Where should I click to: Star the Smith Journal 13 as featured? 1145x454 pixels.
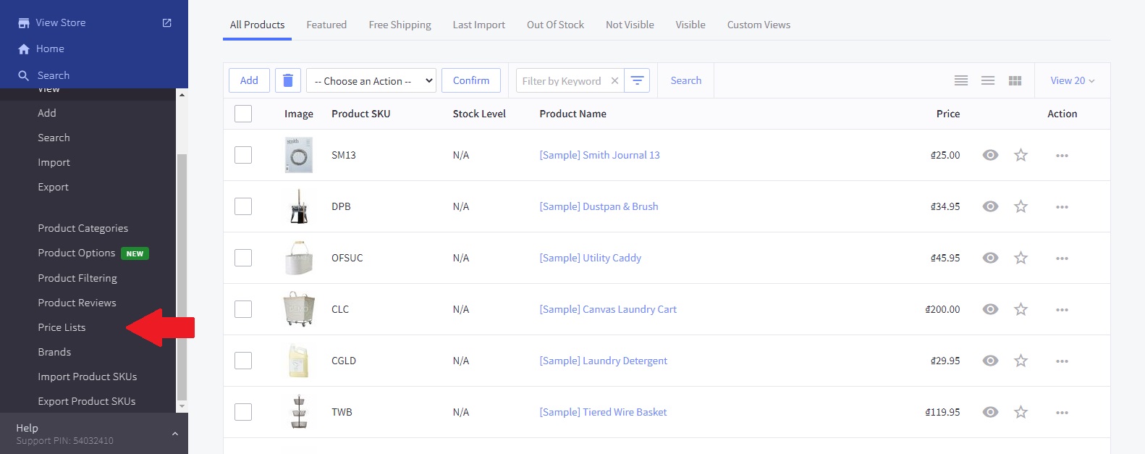click(x=1021, y=155)
